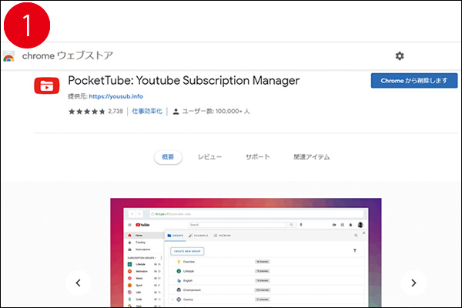Viewport: 462px width, 308px height.
Task: Click the user count person icon
Action: click(x=176, y=112)
